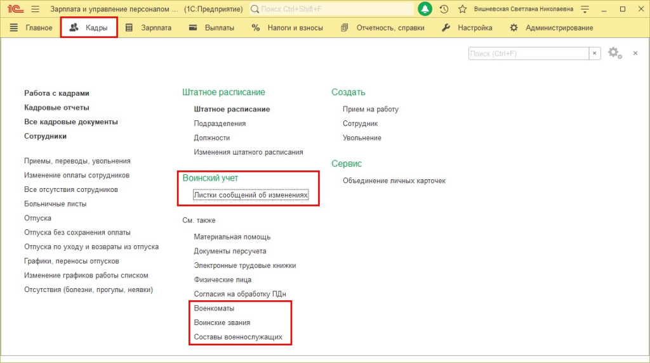Click the favorites star icon

[x=462, y=9]
